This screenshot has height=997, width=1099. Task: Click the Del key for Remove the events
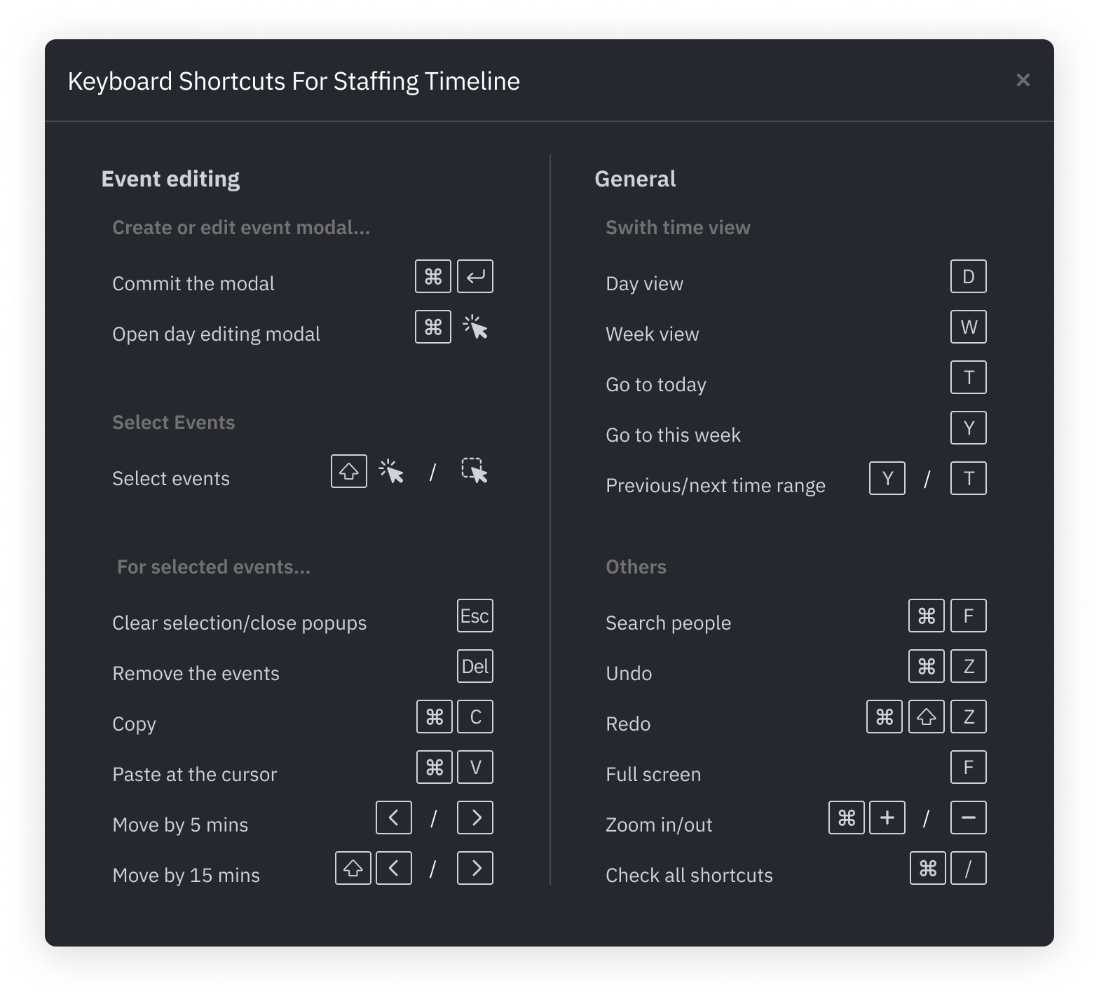475,666
